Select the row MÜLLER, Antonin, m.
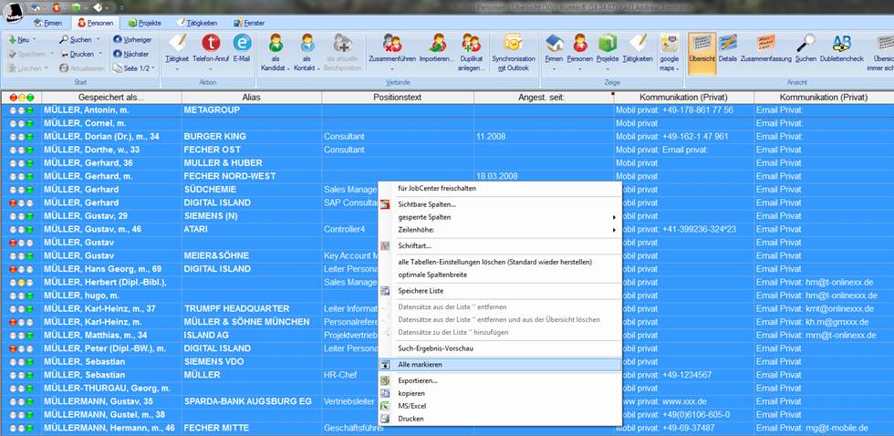This screenshot has width=894, height=436. click(109, 109)
